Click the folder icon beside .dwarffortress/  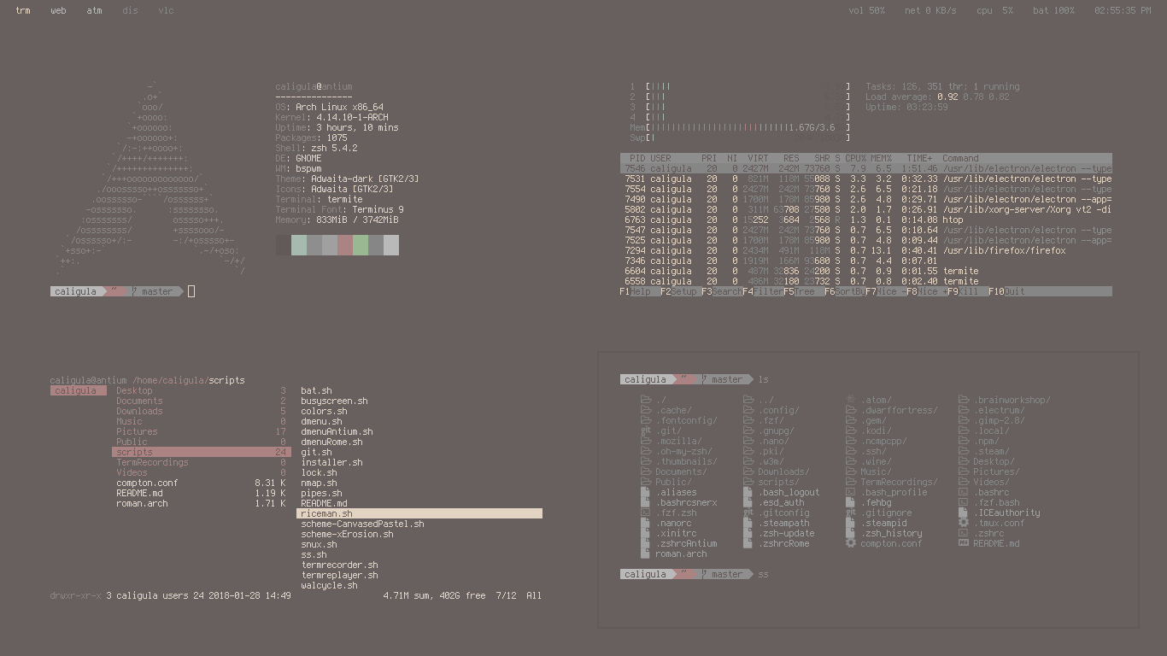tap(851, 410)
